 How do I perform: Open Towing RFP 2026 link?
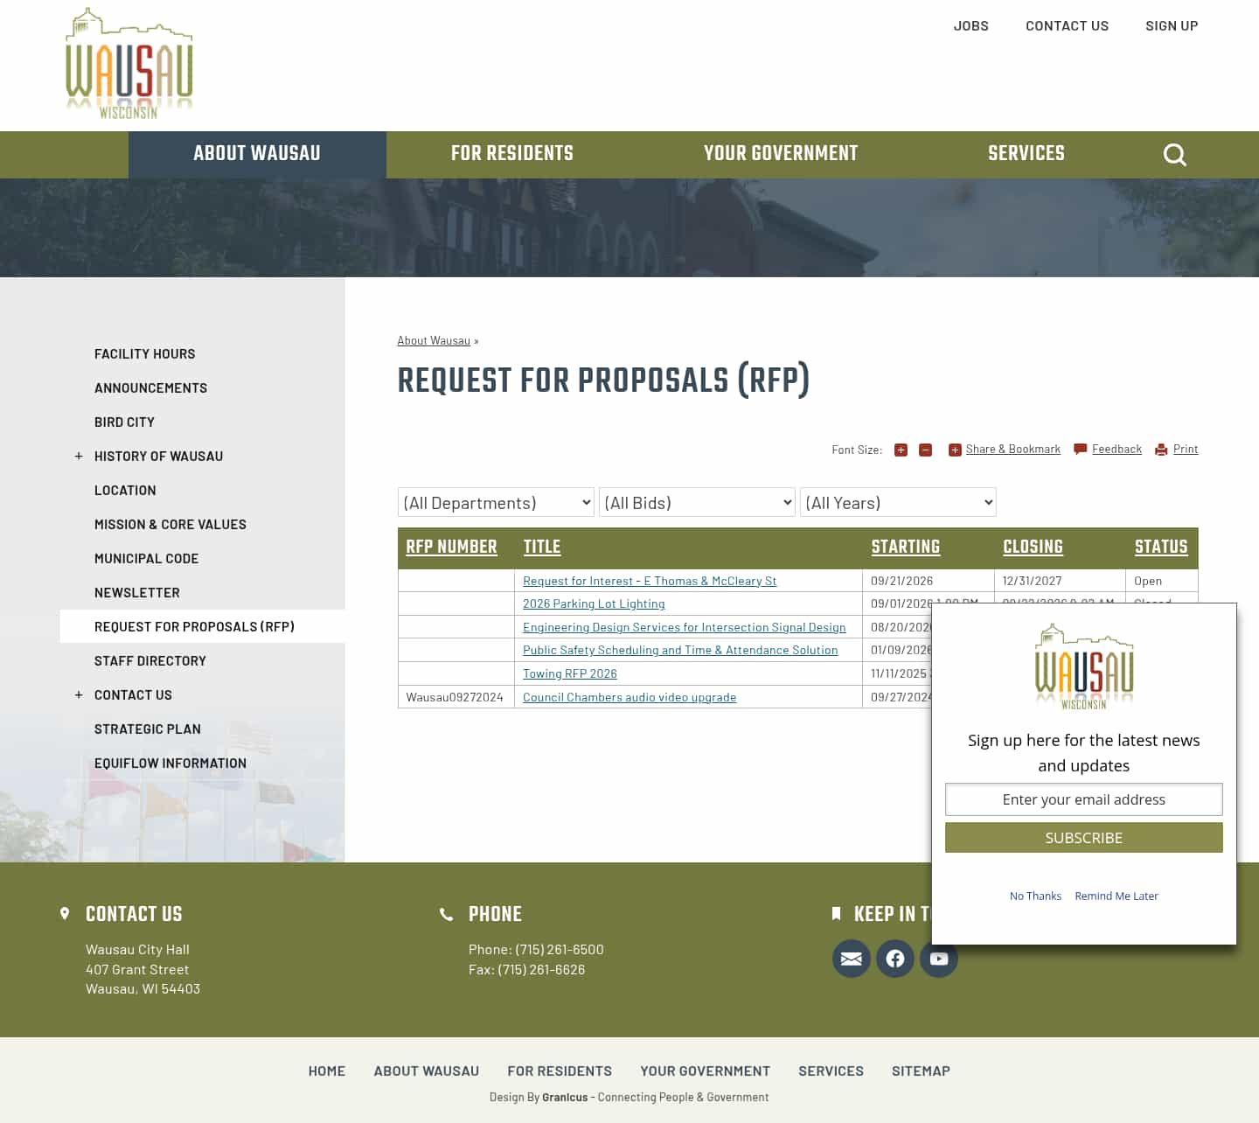pyautogui.click(x=570, y=673)
